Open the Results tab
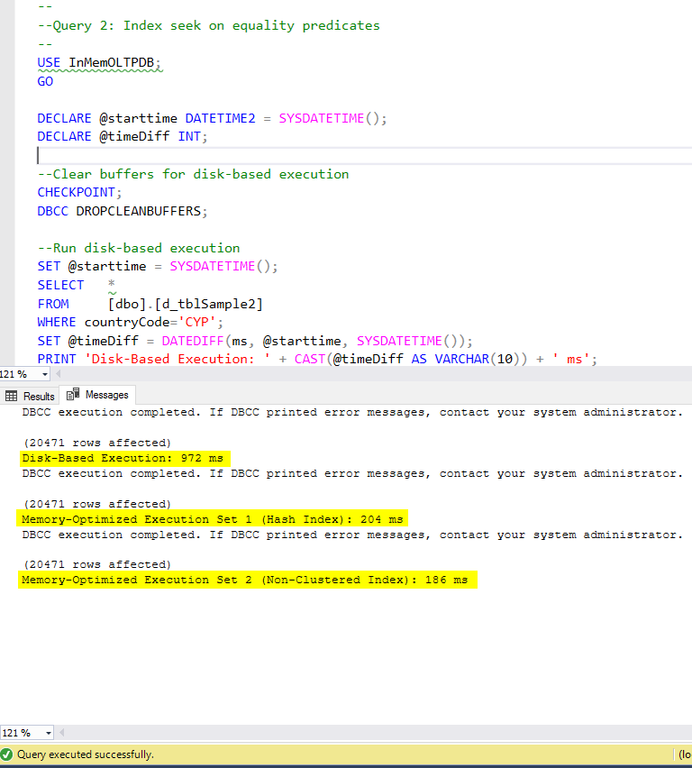Image resolution: width=692 pixels, height=768 pixels. tap(30, 396)
